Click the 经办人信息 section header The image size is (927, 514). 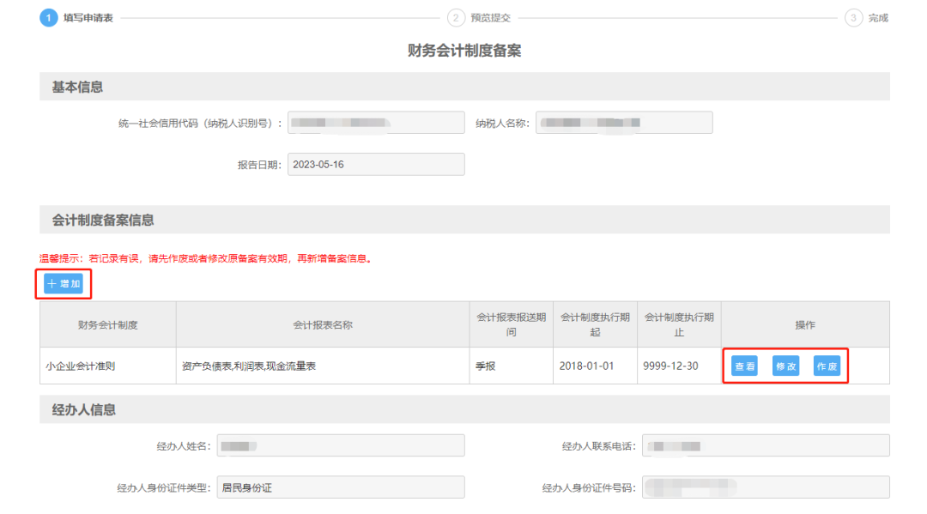point(464,409)
